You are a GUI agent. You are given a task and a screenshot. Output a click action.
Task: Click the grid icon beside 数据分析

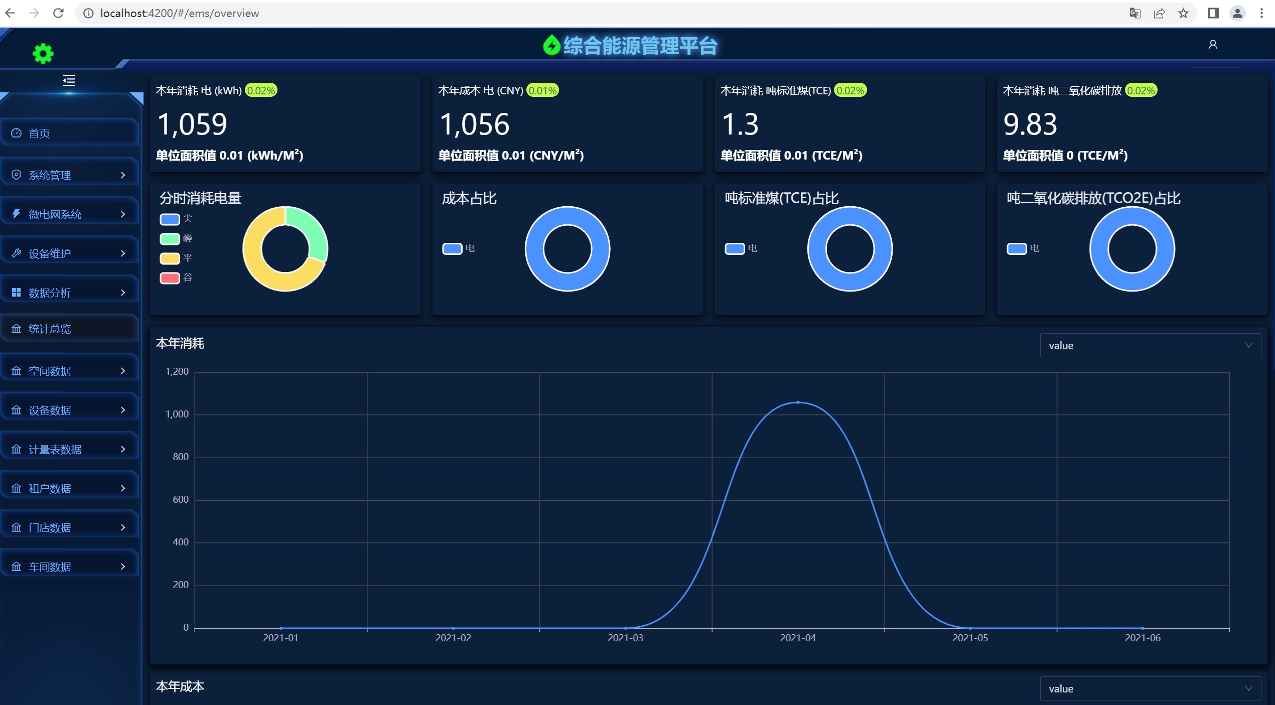[17, 292]
